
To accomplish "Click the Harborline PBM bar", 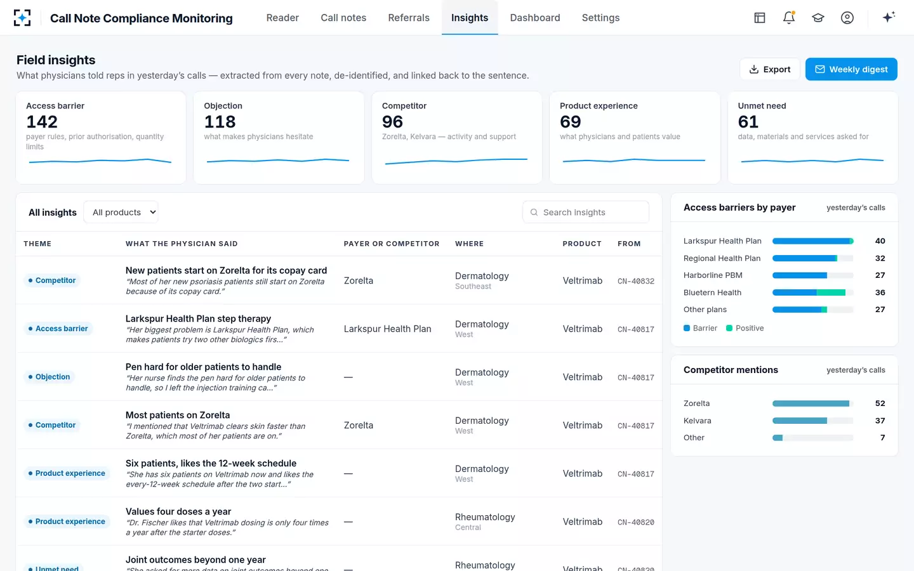I will point(813,275).
